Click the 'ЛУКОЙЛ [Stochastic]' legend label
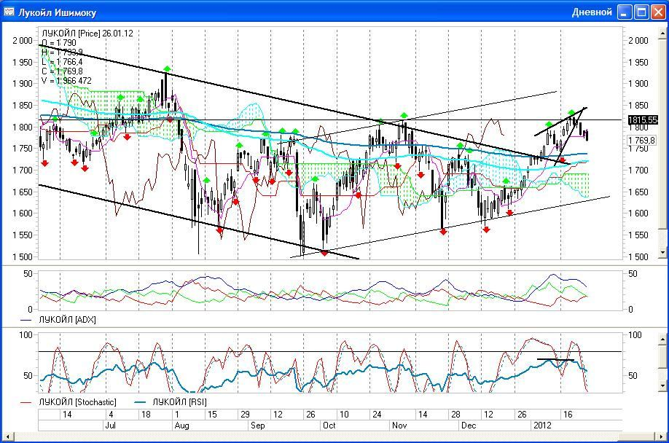 coord(77,402)
